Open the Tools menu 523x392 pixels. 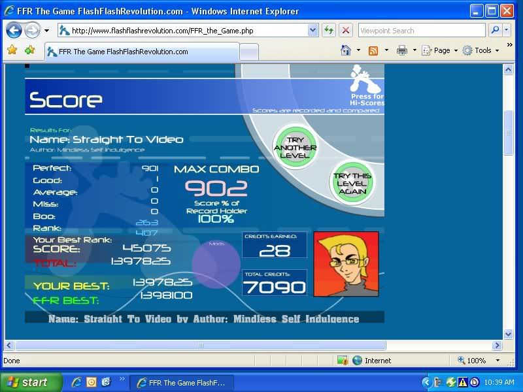(479, 50)
